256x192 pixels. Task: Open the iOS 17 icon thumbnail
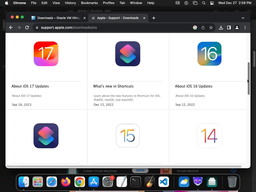point(46,54)
